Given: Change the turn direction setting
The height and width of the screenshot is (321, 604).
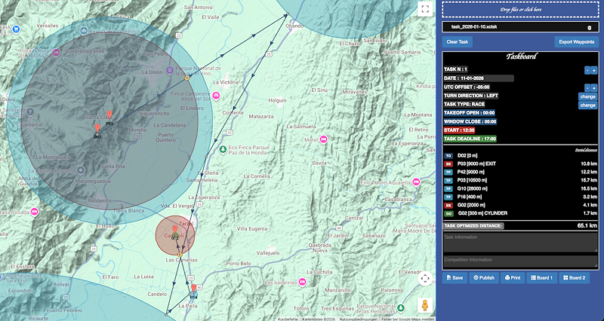Looking at the screenshot, I should [587, 97].
